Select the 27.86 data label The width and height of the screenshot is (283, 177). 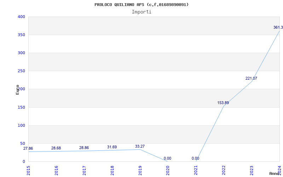[x=28, y=148]
